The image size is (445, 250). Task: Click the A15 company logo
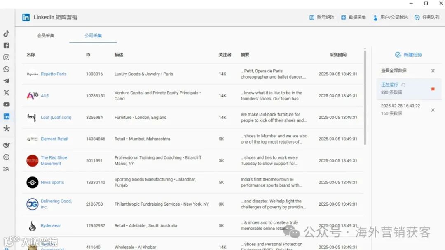pyautogui.click(x=33, y=96)
